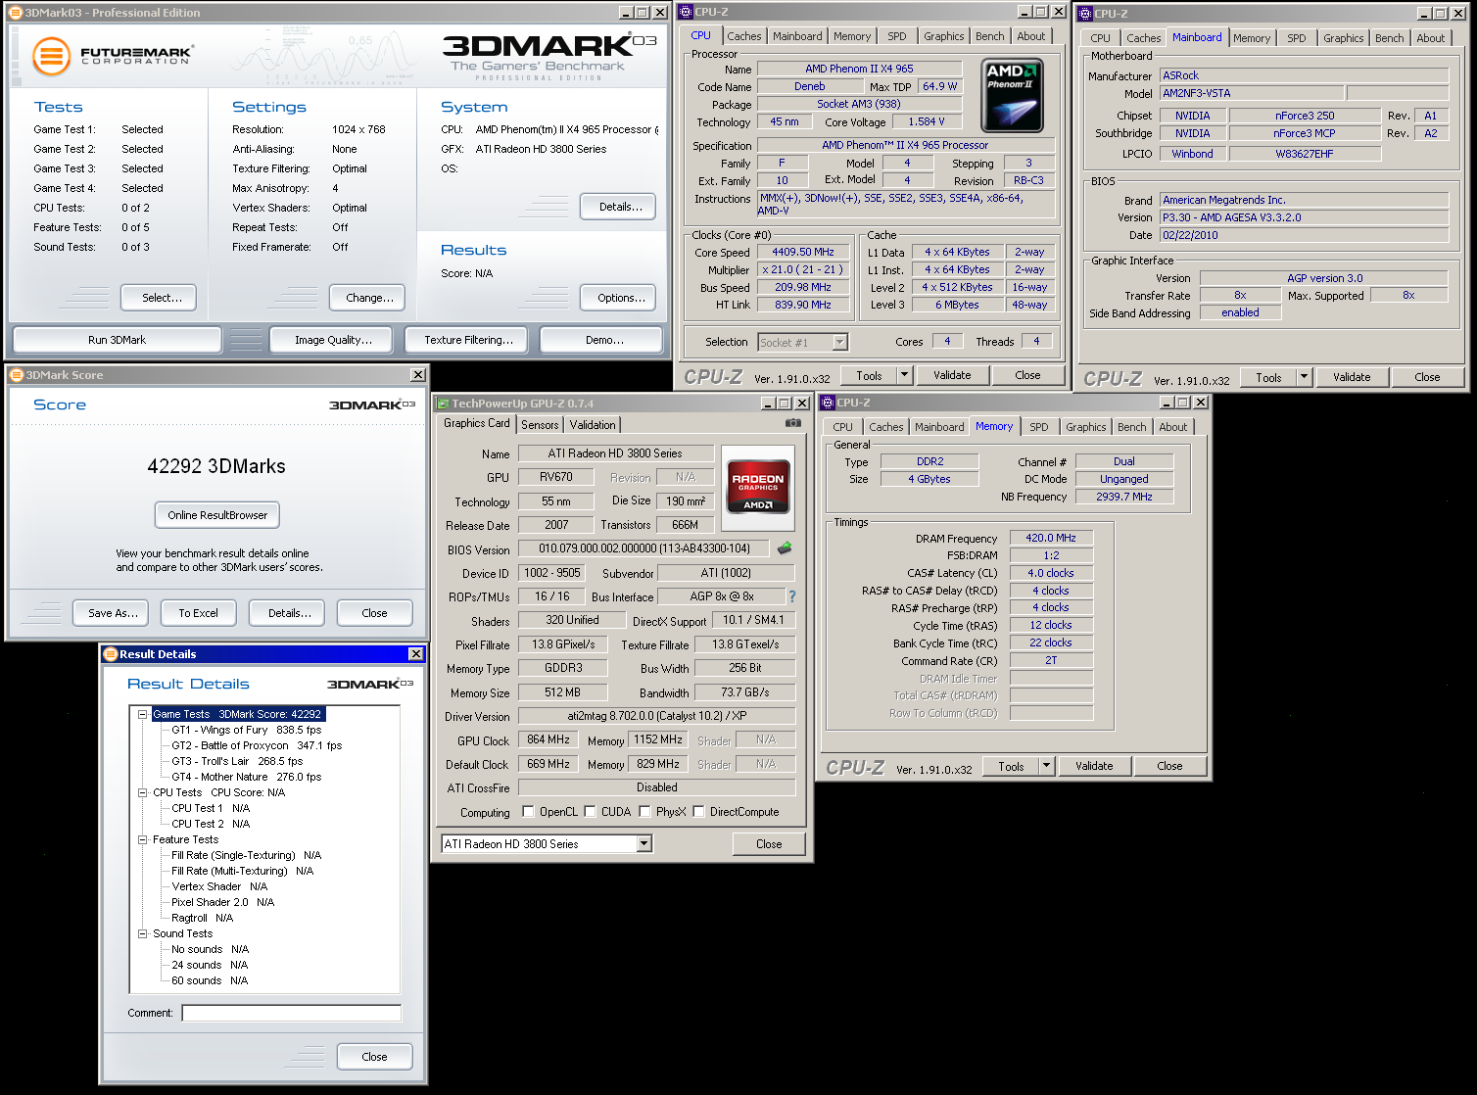The width and height of the screenshot is (1477, 1095).
Task: Click the GPU-Z screenshot camera icon
Action: pyautogui.click(x=793, y=423)
